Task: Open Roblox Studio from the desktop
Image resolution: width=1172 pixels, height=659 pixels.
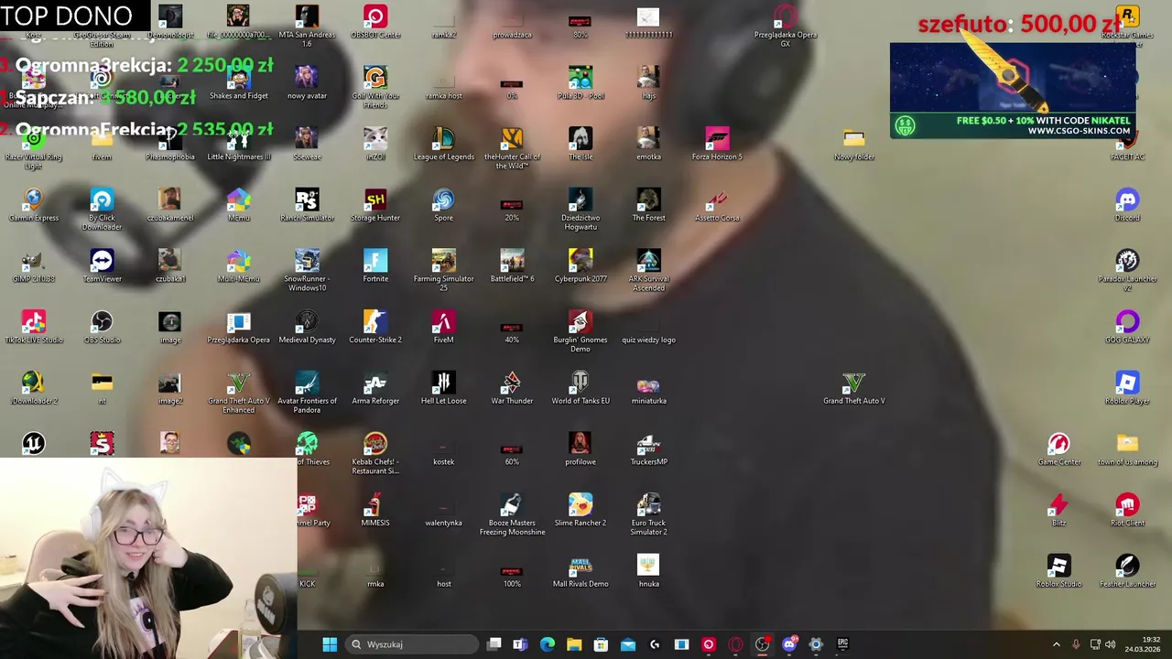Action: 1058,571
